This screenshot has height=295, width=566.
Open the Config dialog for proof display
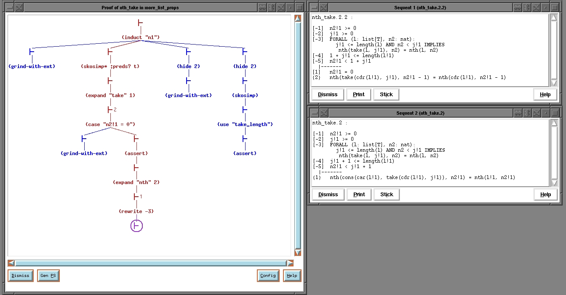(268, 276)
